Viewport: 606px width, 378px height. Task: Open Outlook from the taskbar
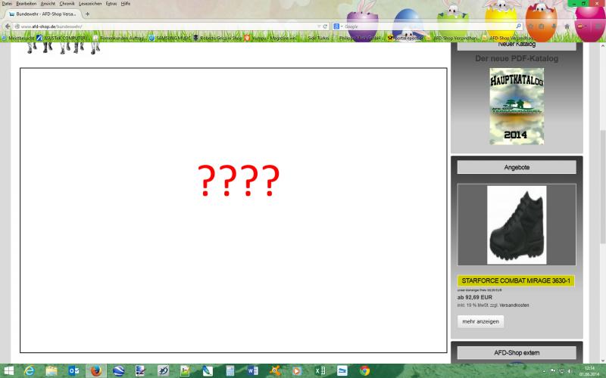coord(73,370)
